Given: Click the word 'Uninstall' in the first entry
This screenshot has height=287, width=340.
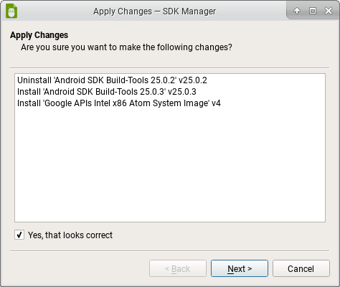Looking at the screenshot, I should pos(34,80).
